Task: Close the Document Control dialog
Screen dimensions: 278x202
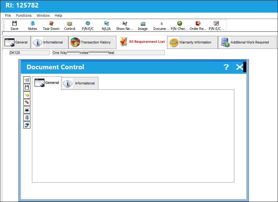Action: point(239,67)
